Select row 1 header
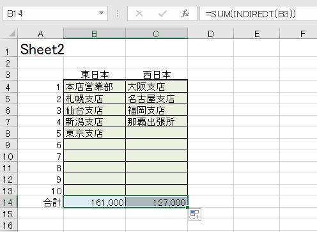This screenshot has height=232, width=317. pyautogui.click(x=8, y=48)
